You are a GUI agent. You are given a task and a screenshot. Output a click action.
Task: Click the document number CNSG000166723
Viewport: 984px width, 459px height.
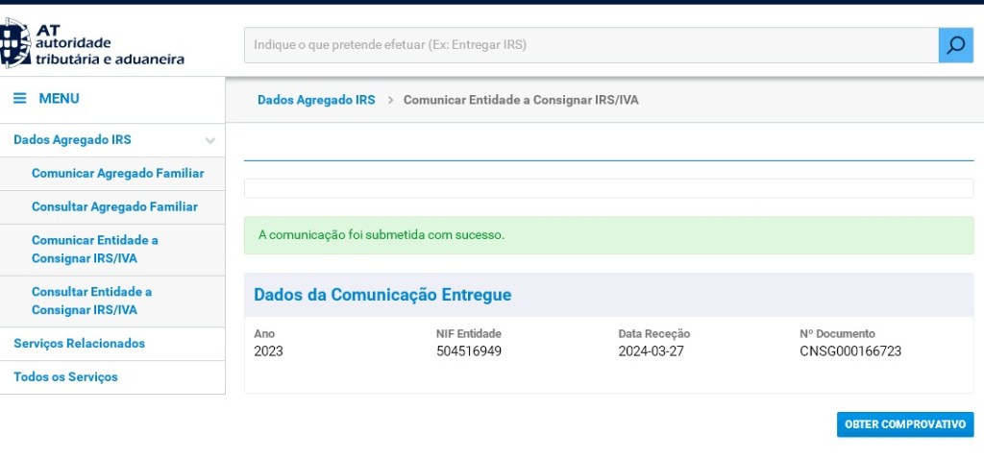[850, 351]
